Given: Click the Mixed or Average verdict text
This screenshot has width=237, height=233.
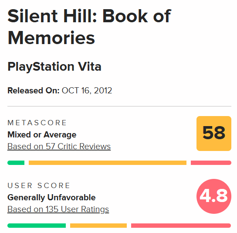Looking at the screenshot, I should [x=42, y=134].
